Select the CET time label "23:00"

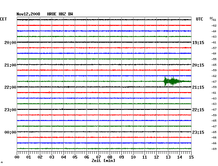click(10, 110)
